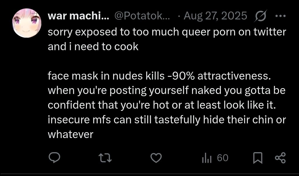Open the anime avatar profile picture

pyautogui.click(x=27, y=23)
